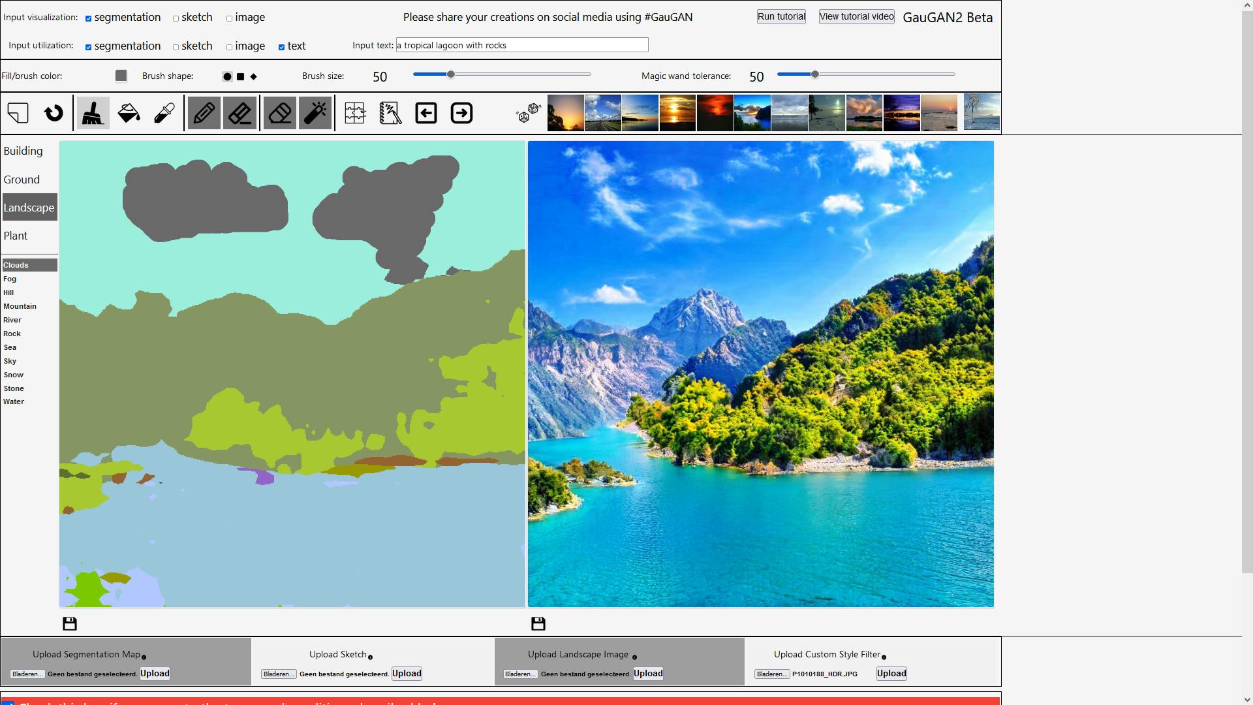This screenshot has width=1253, height=705.
Task: Select the fill bucket tool
Action: pos(129,113)
